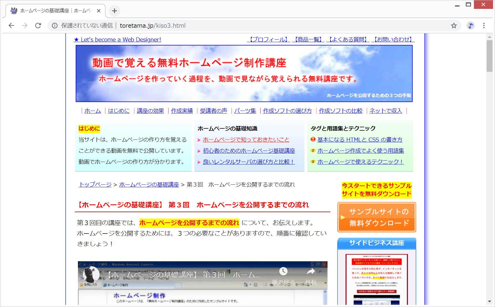Click the site information icon in address bar

(55, 26)
